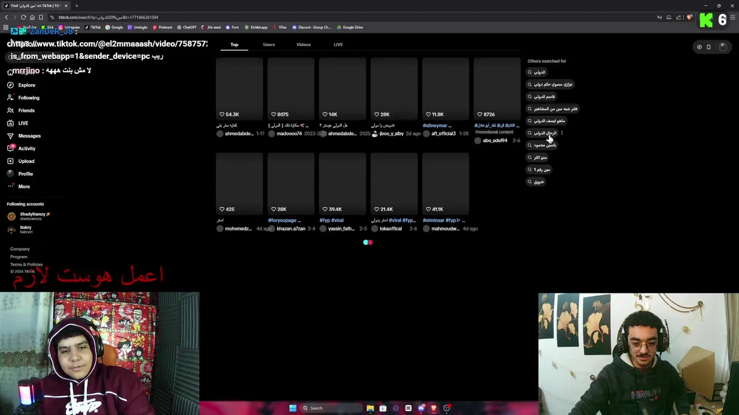Viewport: 739px width, 415px height.
Task: Switch to the Top search tab
Action: [x=234, y=44]
